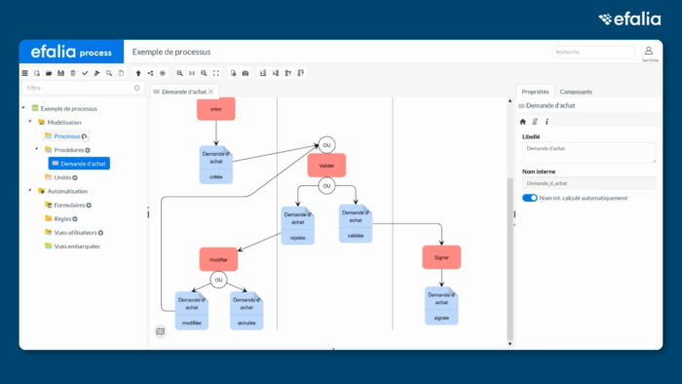Viewport: 682px width, 384px height.
Task: Select the Demande d'achat signée document node
Action: pos(441,306)
